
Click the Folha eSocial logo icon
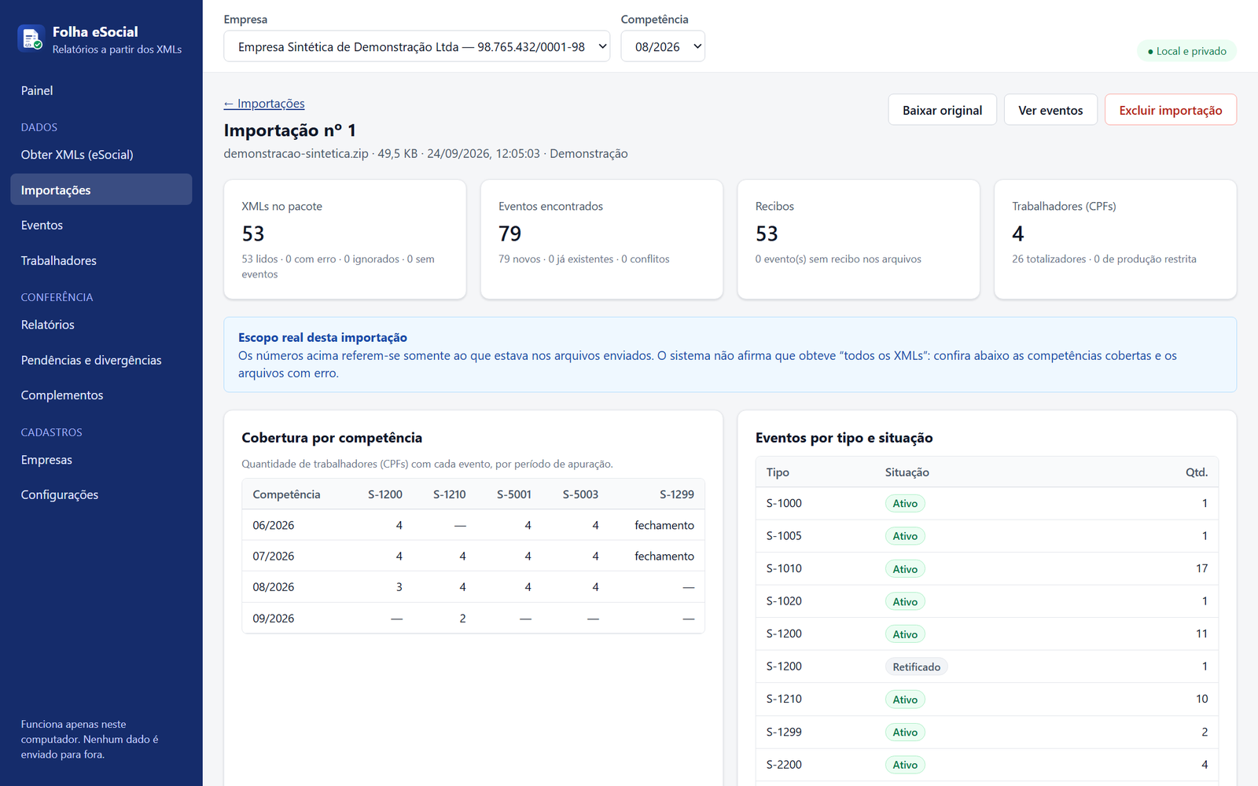[x=31, y=39]
